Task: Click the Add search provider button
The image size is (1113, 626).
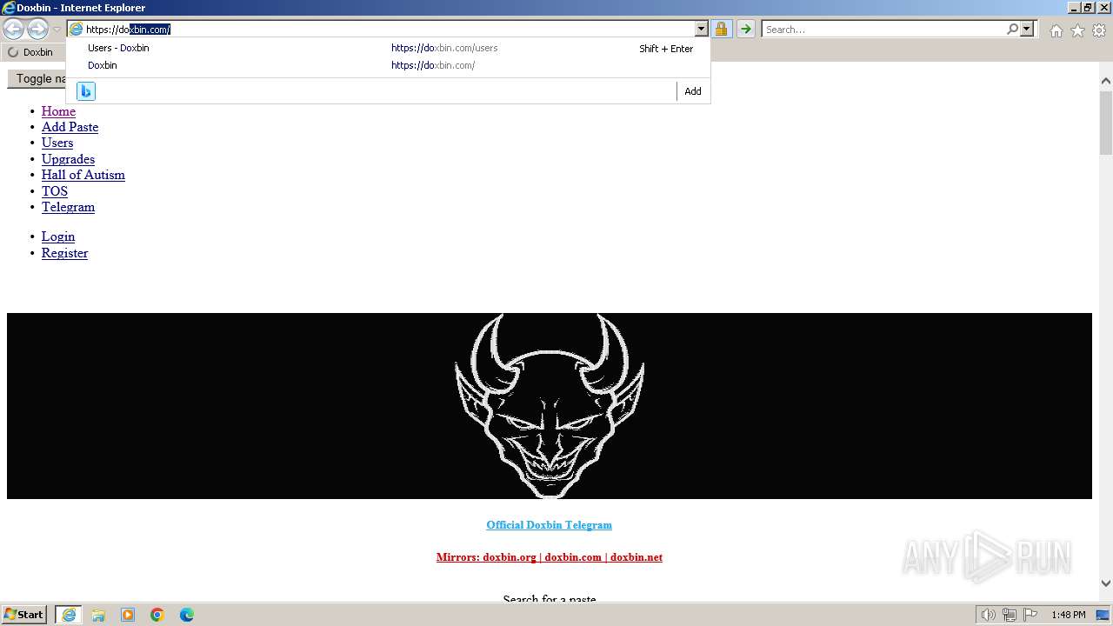Action: pos(693,91)
